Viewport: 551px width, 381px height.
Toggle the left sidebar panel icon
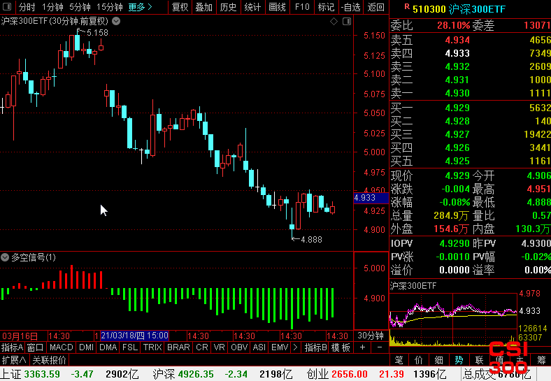pyautogui.click(x=7, y=7)
